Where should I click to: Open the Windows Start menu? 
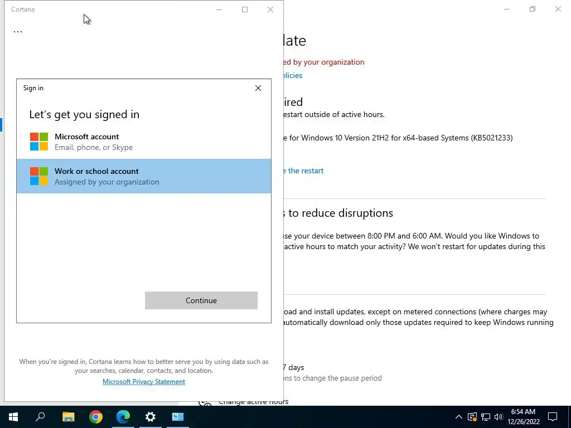click(x=13, y=417)
